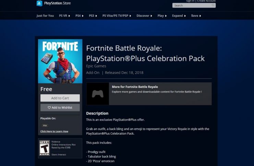Screen dimensions: 254x166
Task: Click the Sign In link
Action: tap(190, 1)
